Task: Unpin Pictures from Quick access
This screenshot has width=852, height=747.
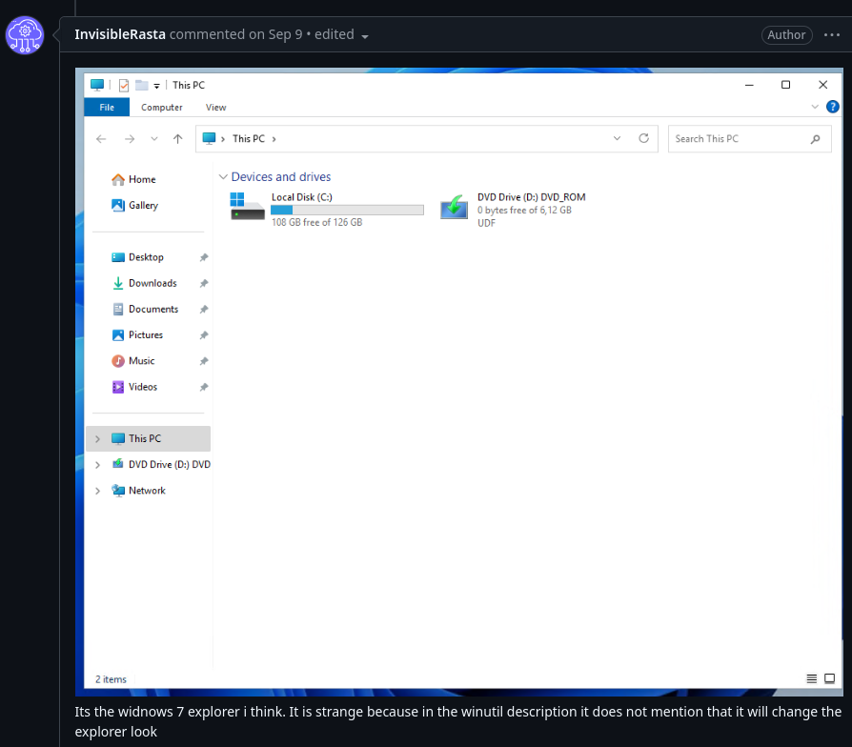Action: click(203, 334)
